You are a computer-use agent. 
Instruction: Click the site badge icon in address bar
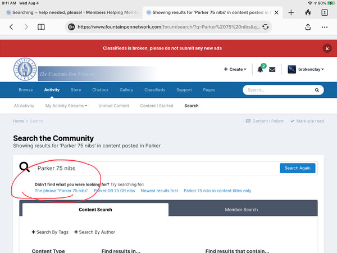pos(71,27)
